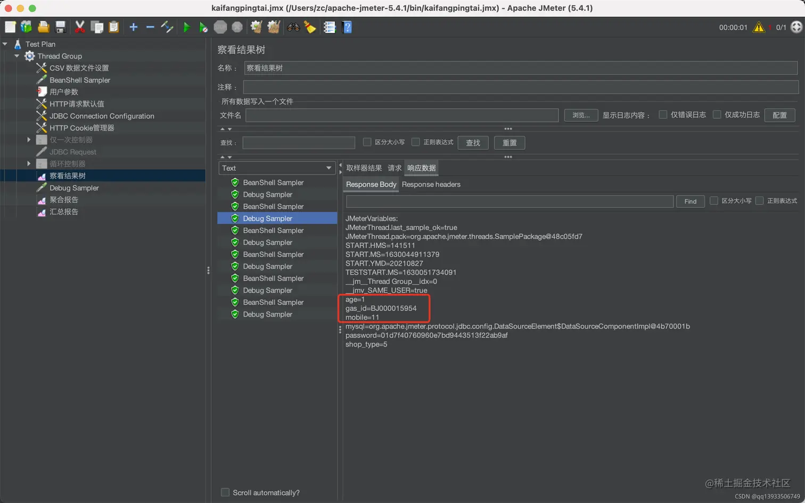Open the Function Helper list icon
Viewport: 805px width, 503px height.
[x=330, y=27]
